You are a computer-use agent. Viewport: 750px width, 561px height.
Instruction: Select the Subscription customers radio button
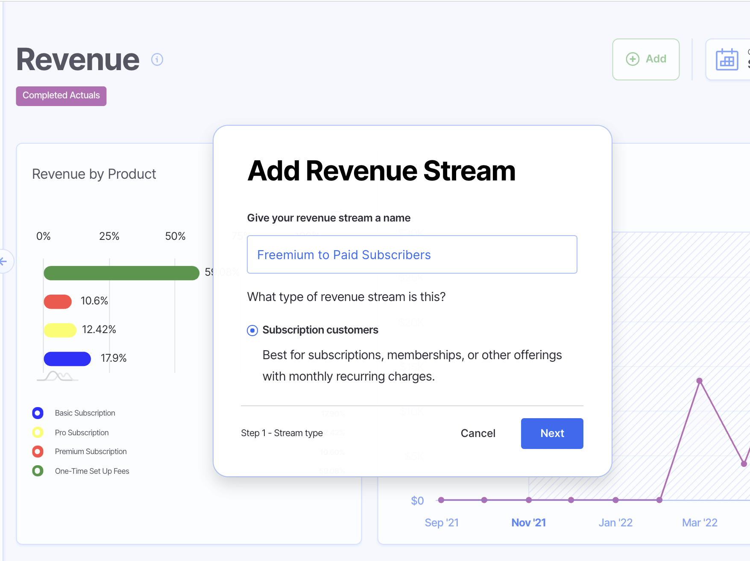coord(252,331)
